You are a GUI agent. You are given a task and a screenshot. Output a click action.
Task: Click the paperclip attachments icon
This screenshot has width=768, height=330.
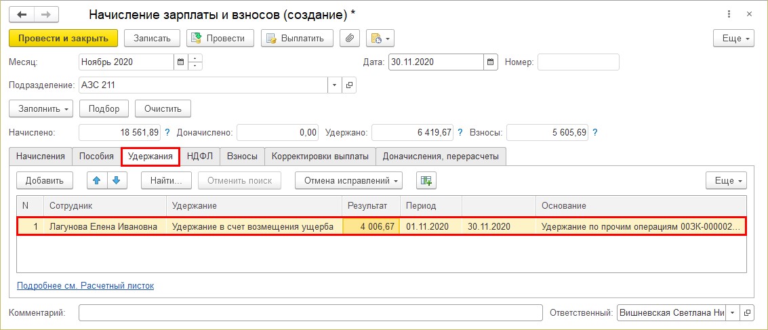349,38
